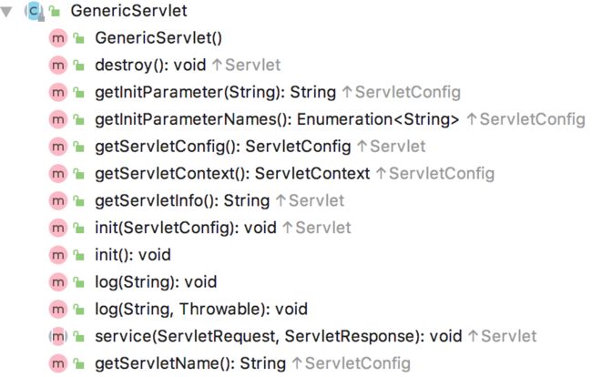Open getInitParameter(String): String method
Viewport: 592px width, 377px height.
(x=215, y=93)
